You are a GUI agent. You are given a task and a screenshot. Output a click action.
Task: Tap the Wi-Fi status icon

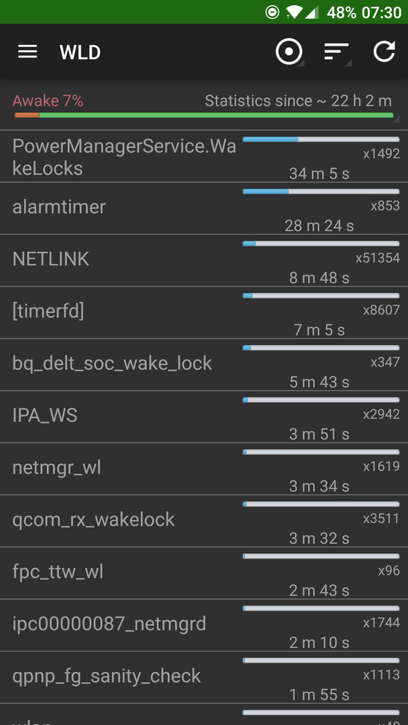(293, 12)
